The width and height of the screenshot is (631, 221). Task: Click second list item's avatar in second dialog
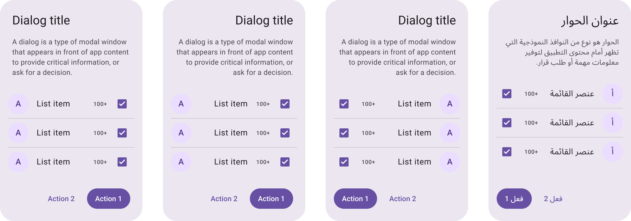(x=181, y=133)
